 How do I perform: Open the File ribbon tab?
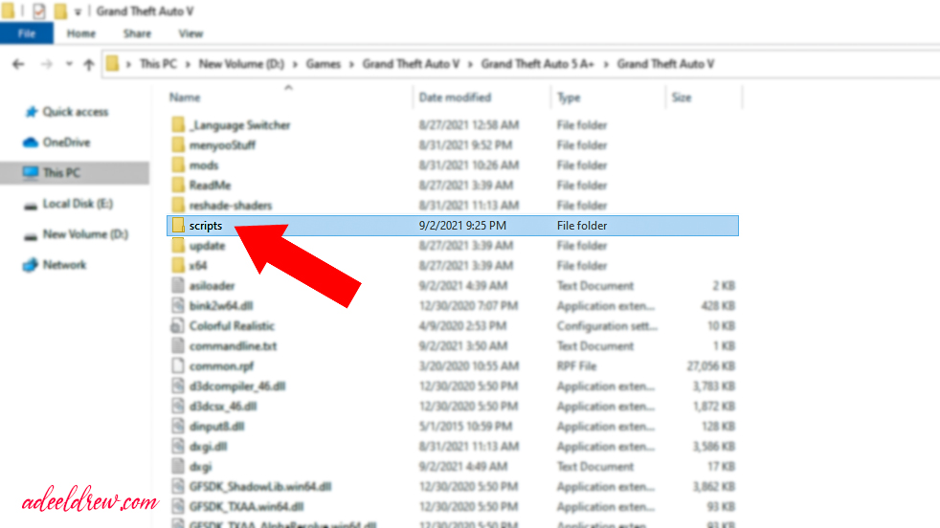pos(27,33)
